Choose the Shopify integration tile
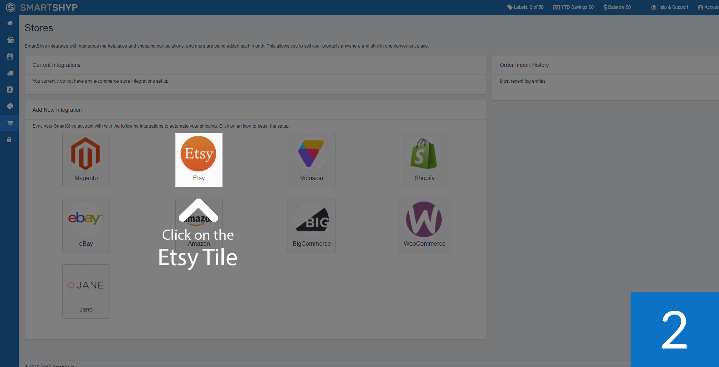The height and width of the screenshot is (367, 719). pos(424,160)
